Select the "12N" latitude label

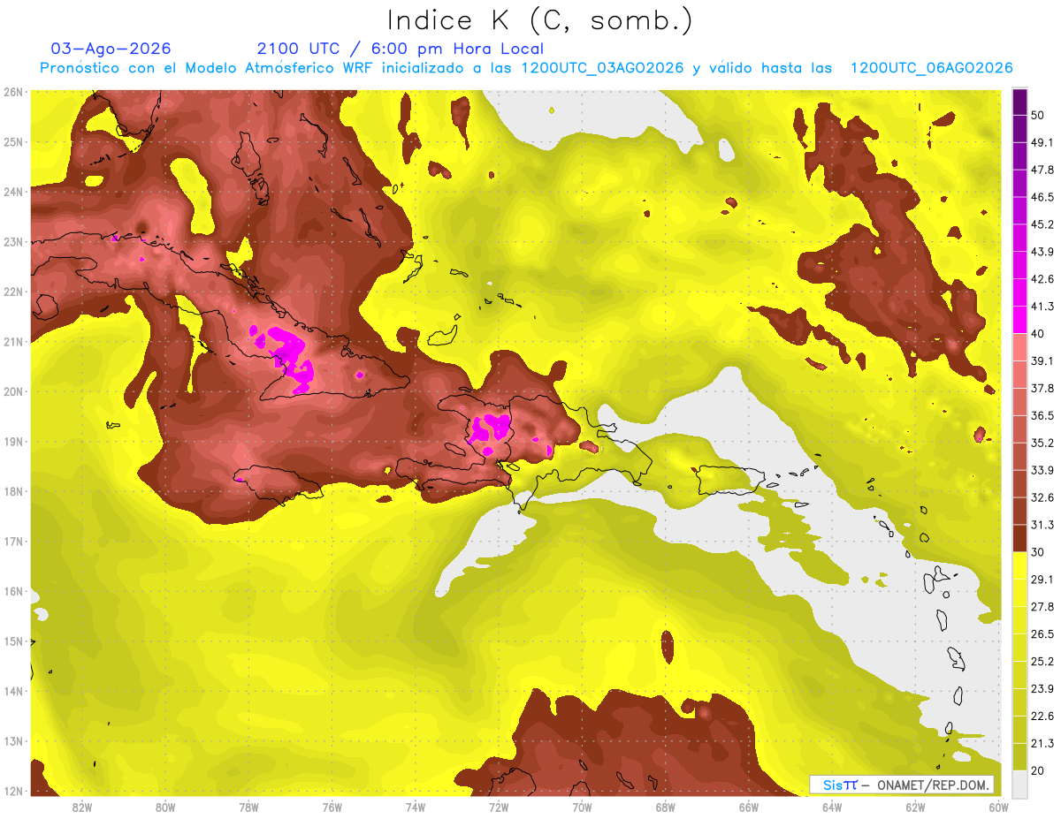[13, 791]
